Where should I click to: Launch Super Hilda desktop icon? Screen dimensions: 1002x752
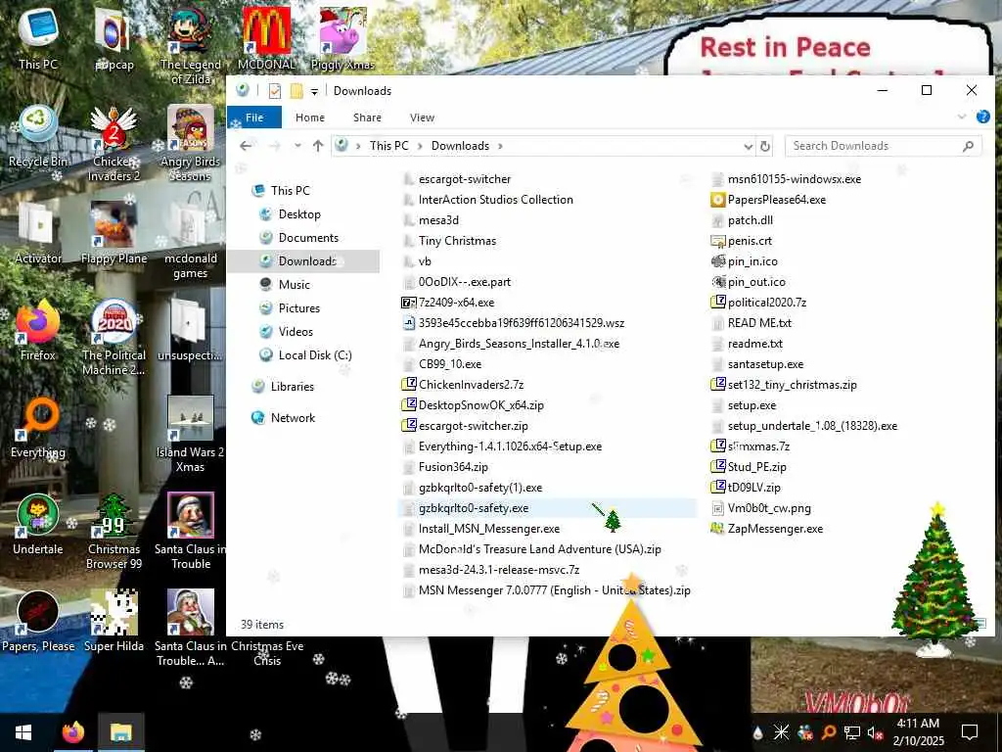click(x=114, y=622)
